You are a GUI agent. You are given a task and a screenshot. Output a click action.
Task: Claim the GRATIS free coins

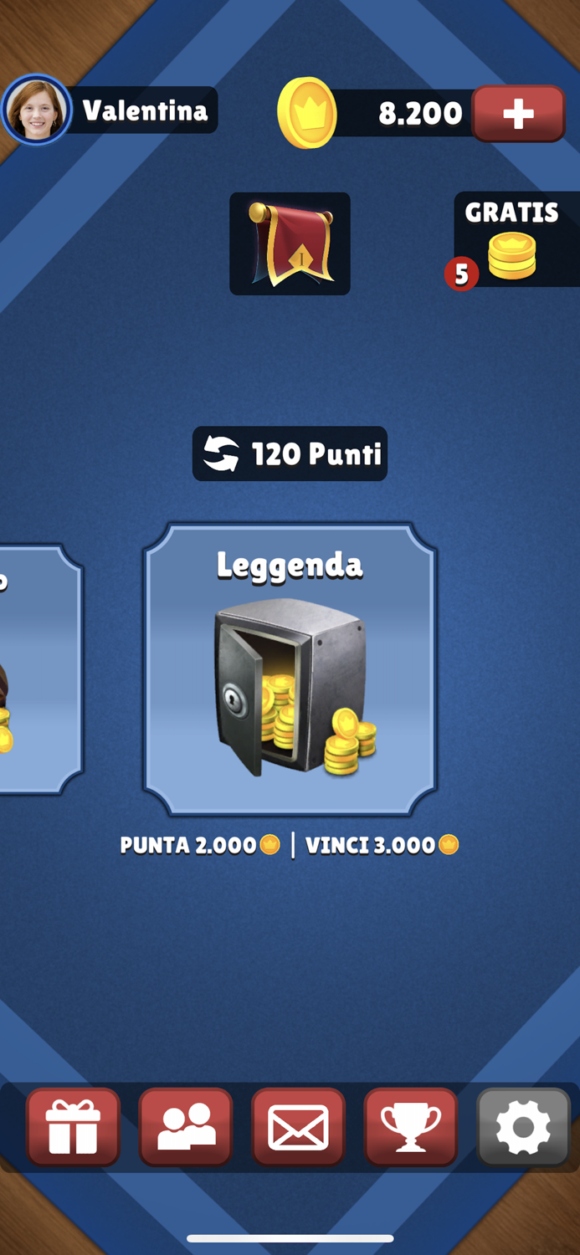516,240
